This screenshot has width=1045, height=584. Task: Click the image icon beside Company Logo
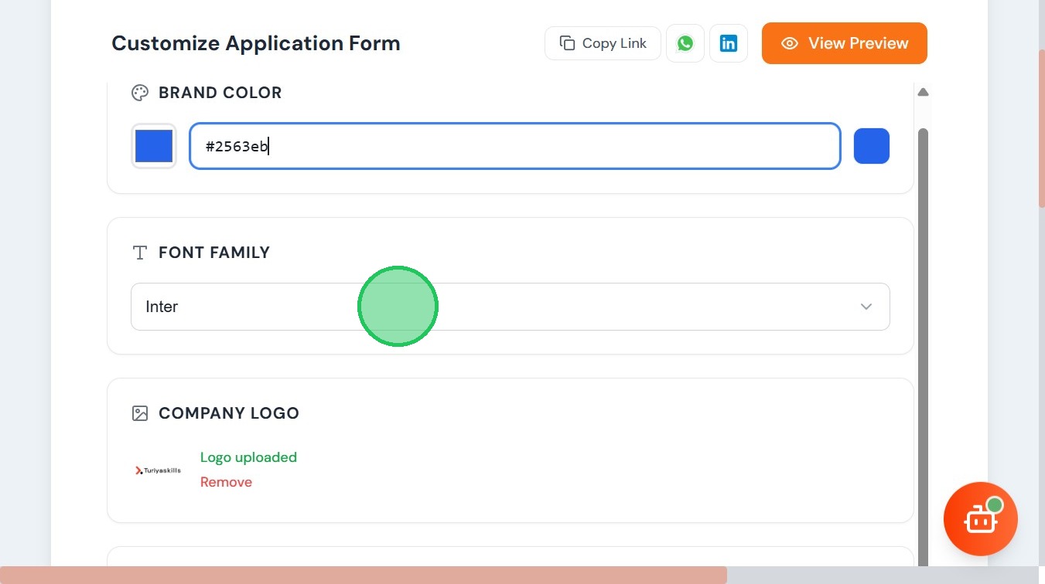(x=140, y=413)
